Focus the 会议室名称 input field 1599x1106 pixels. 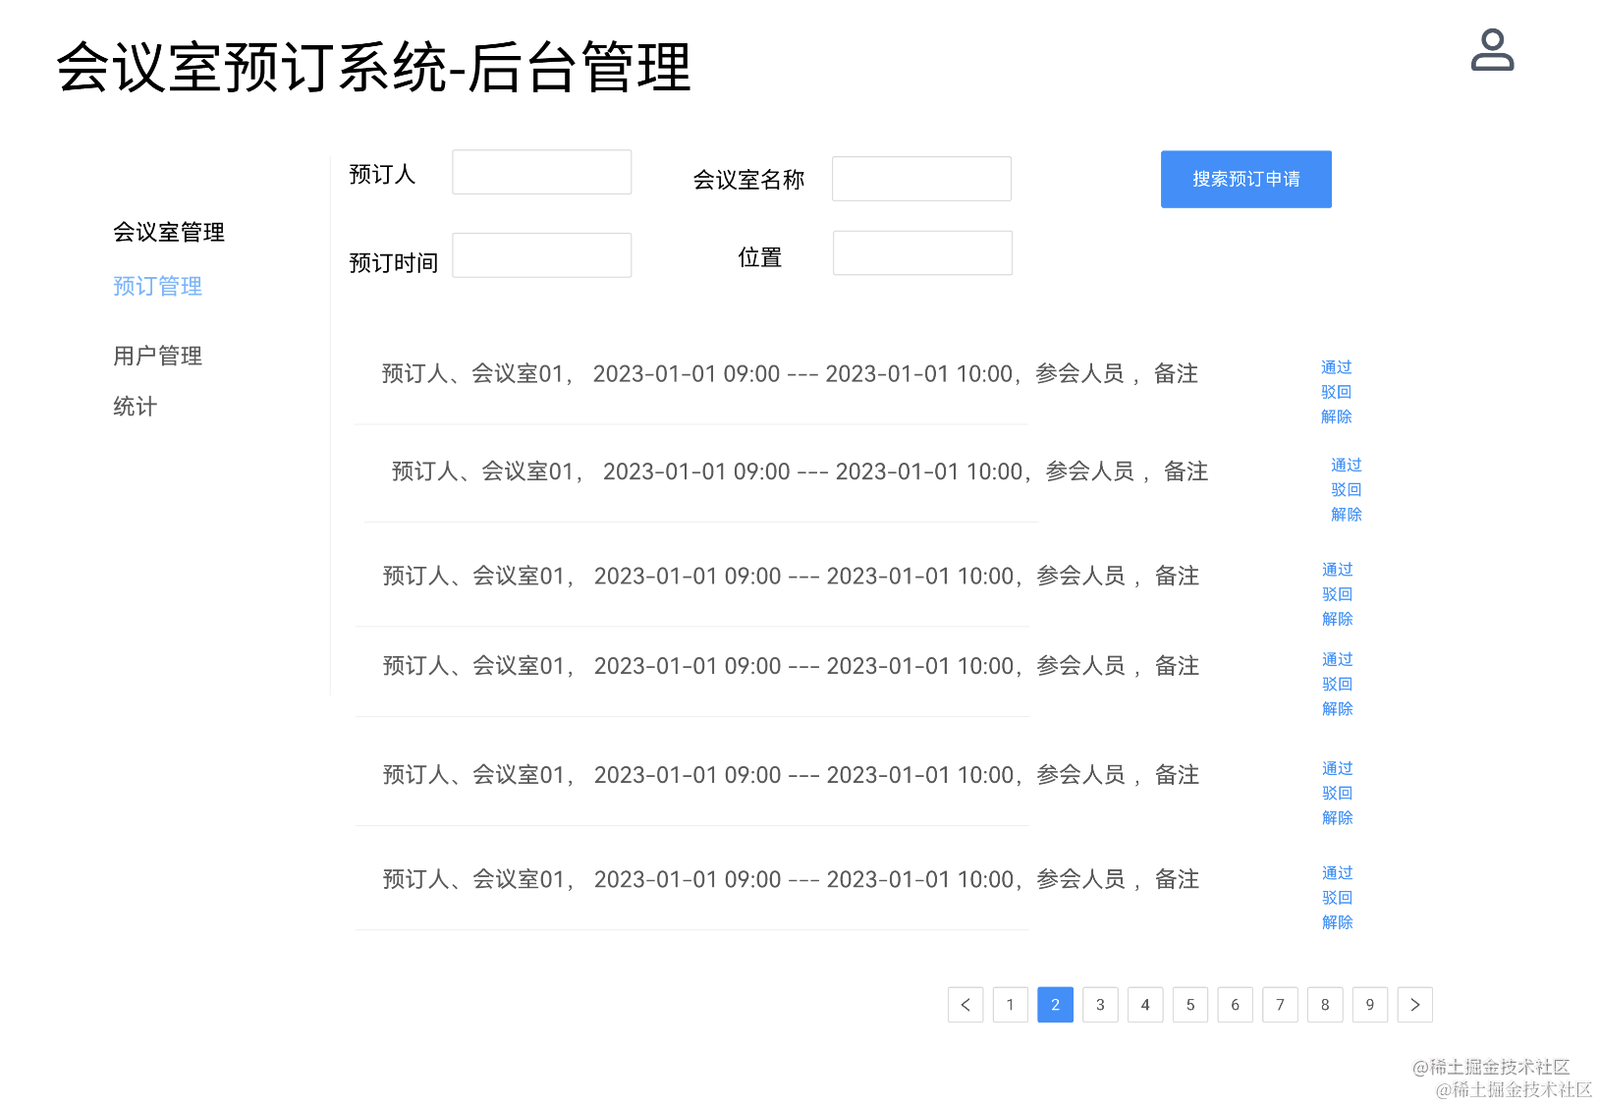coord(921,179)
